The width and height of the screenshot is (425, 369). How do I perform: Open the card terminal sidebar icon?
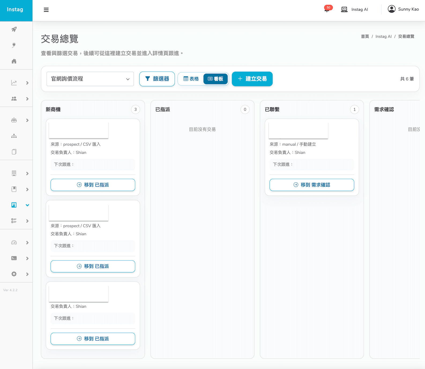(14, 258)
